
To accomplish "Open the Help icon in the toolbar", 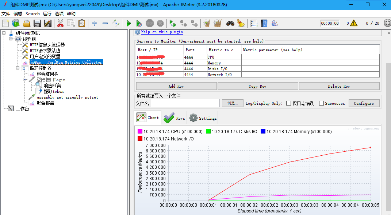I will pos(264,23).
